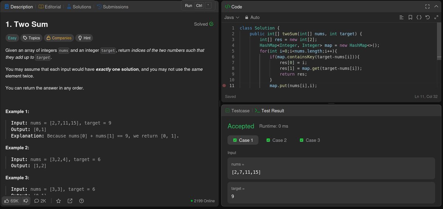Maximize the Code panel to fullscreen

pyautogui.click(x=427, y=7)
